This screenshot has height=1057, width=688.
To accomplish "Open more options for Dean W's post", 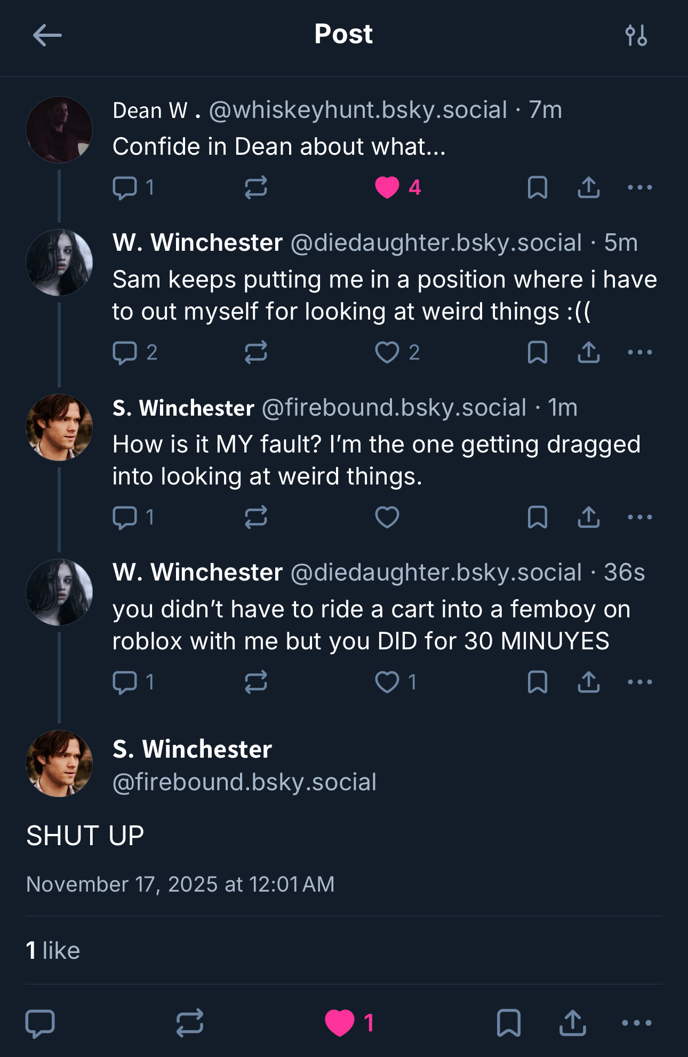I will [639, 188].
